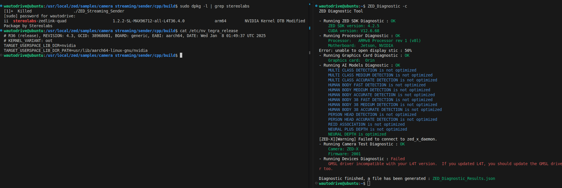Click the '# R36 (release), REVISION: 4.3' line
Image resolution: width=562 pixels, height=188 pixels.
(135, 36)
